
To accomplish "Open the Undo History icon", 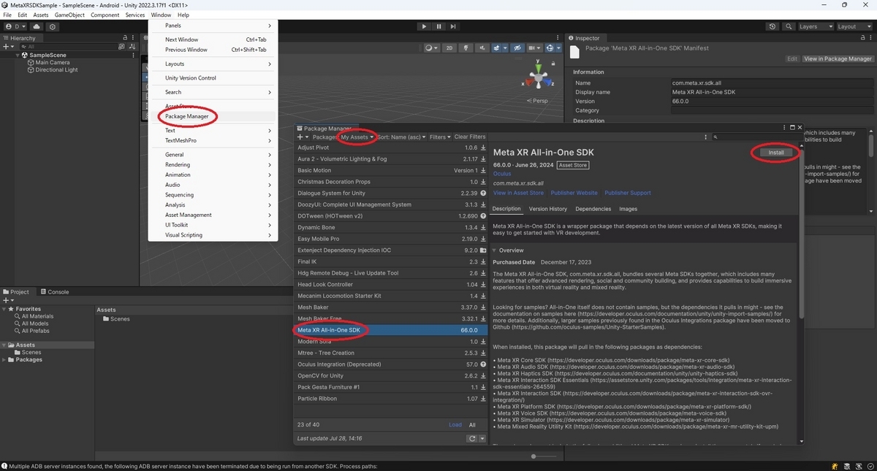I will pyautogui.click(x=773, y=26).
